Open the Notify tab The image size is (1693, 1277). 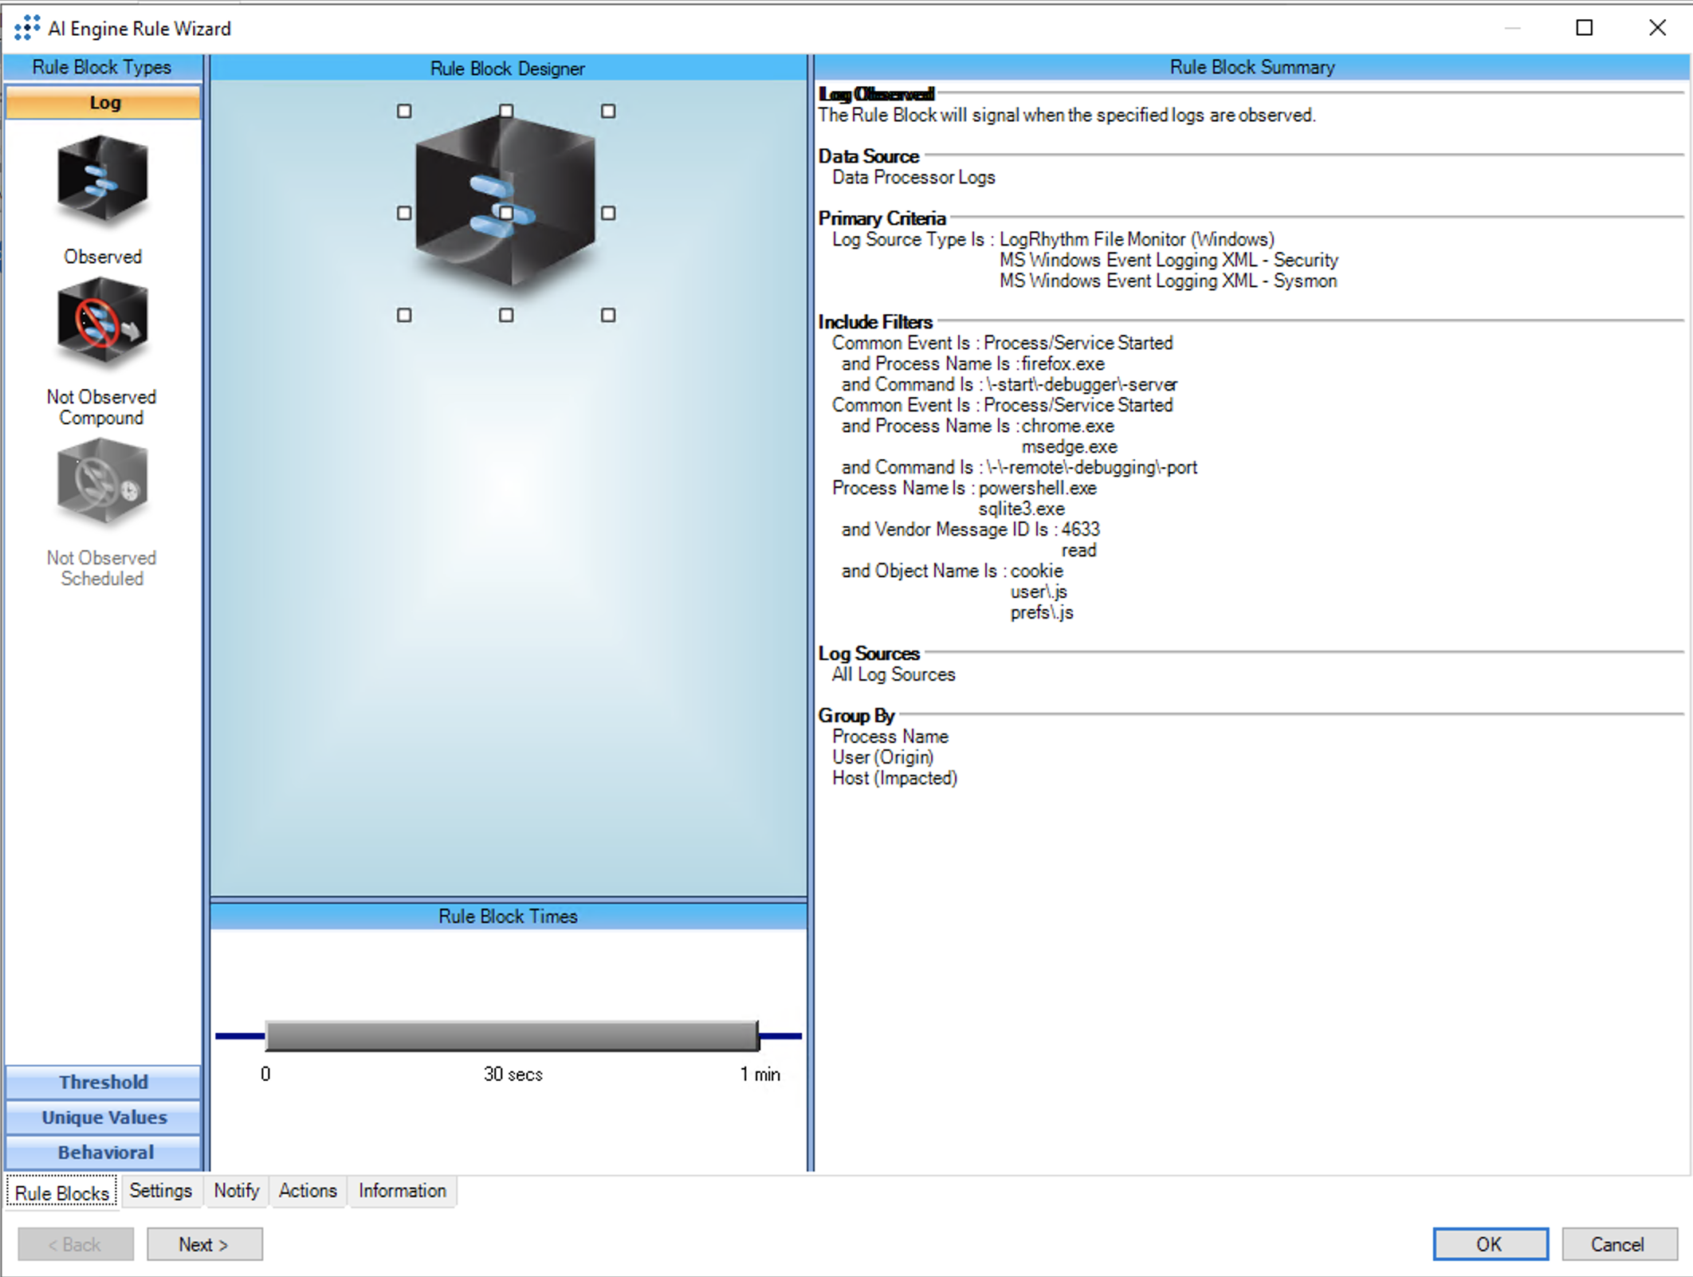[x=236, y=1191]
